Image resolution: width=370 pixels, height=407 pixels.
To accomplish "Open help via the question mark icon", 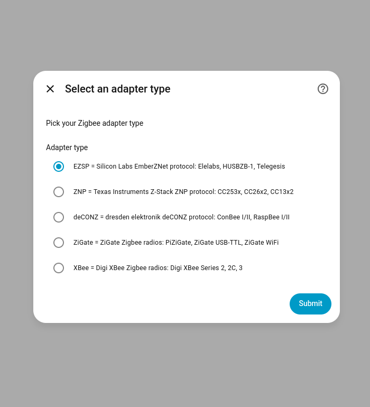I will pyautogui.click(x=323, y=89).
